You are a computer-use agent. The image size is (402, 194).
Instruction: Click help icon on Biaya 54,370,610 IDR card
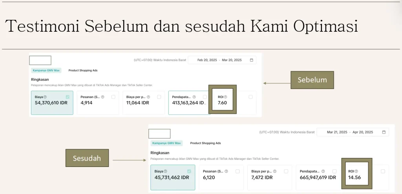45,97
